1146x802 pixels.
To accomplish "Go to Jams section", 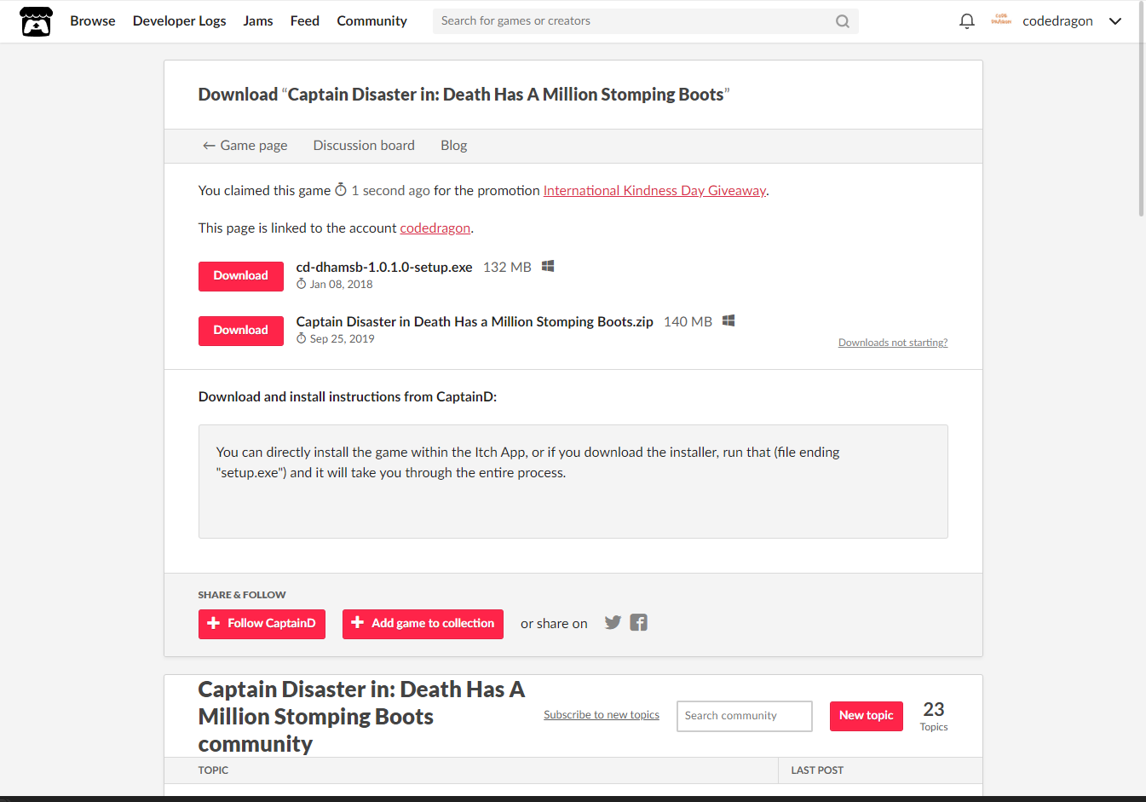I will (x=258, y=20).
